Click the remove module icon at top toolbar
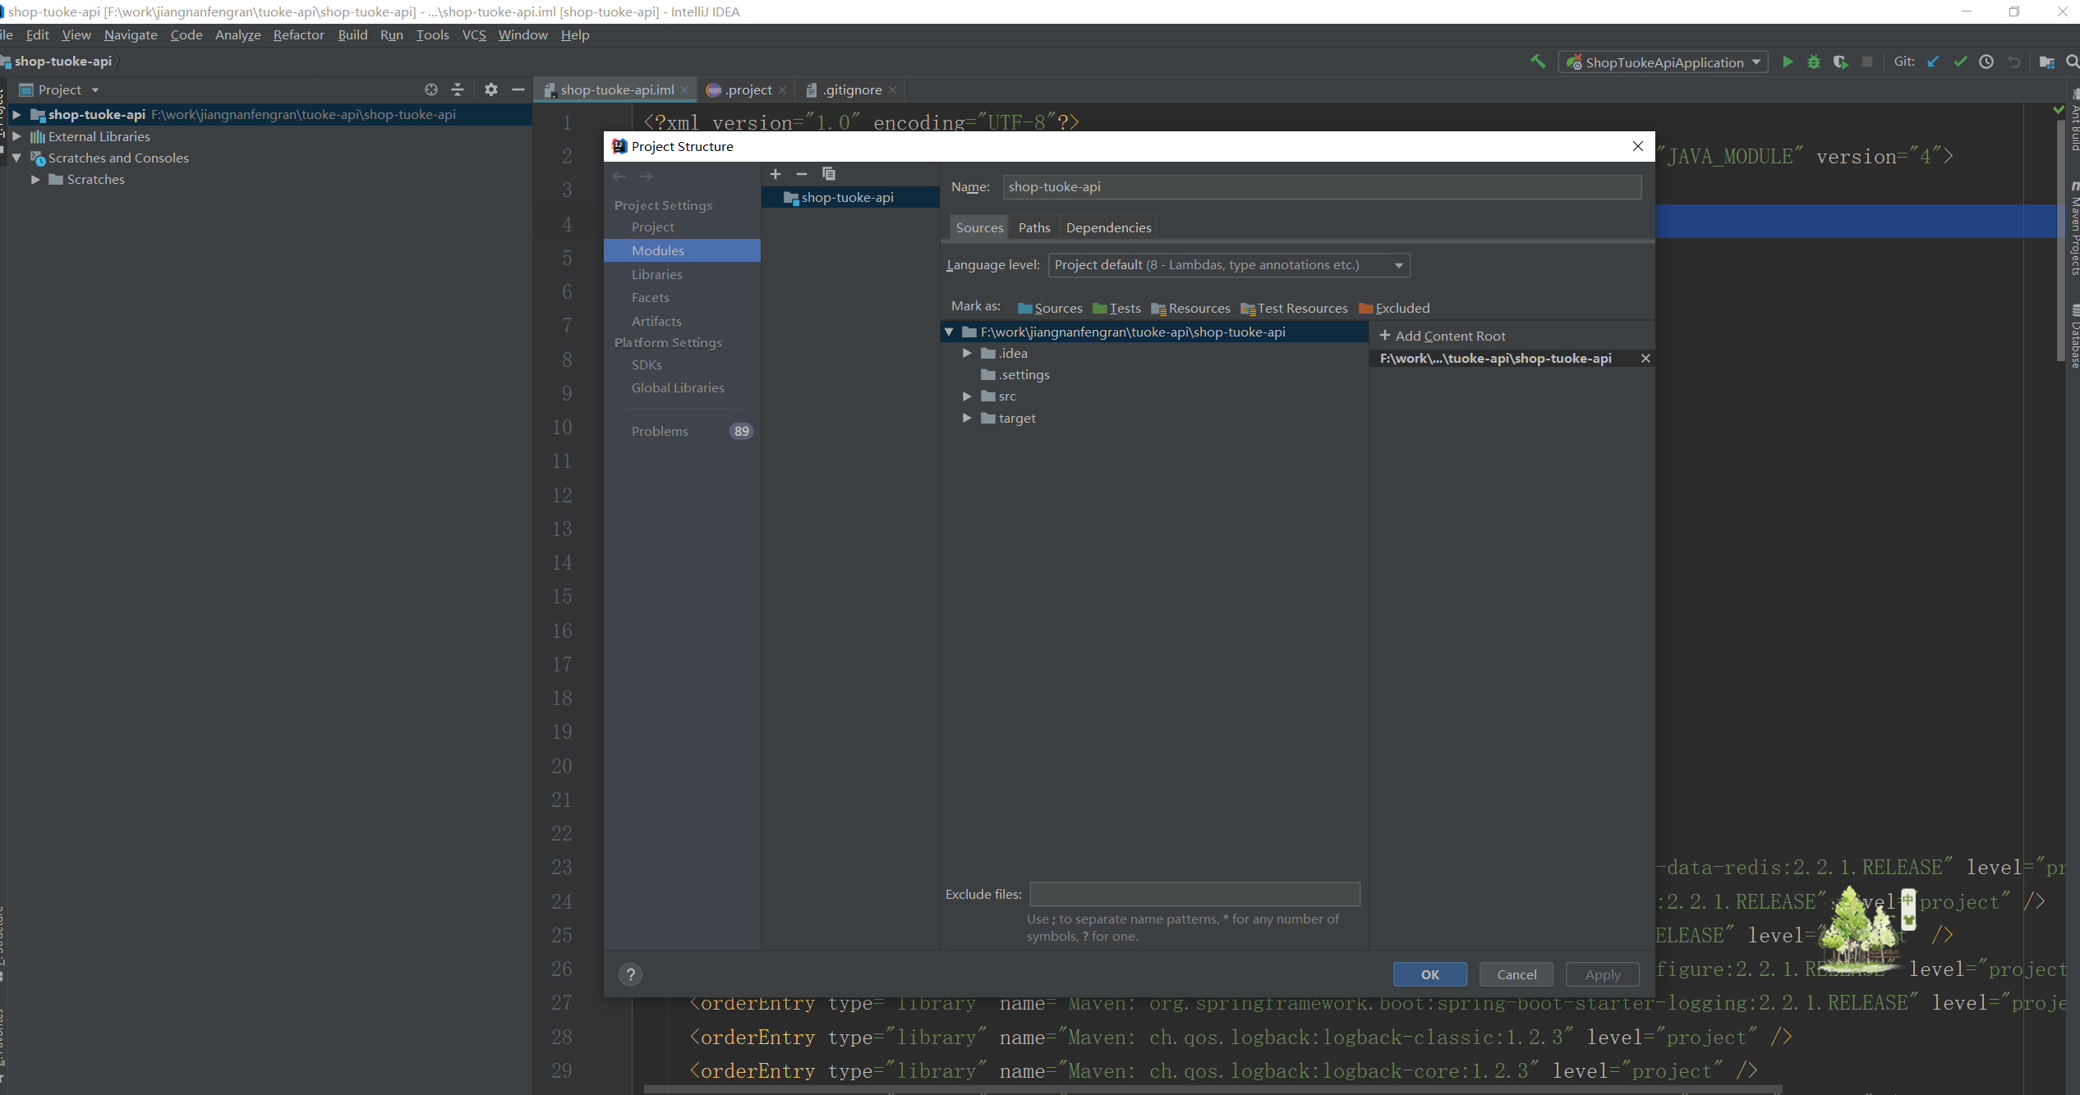This screenshot has height=1095, width=2080. pyautogui.click(x=802, y=173)
